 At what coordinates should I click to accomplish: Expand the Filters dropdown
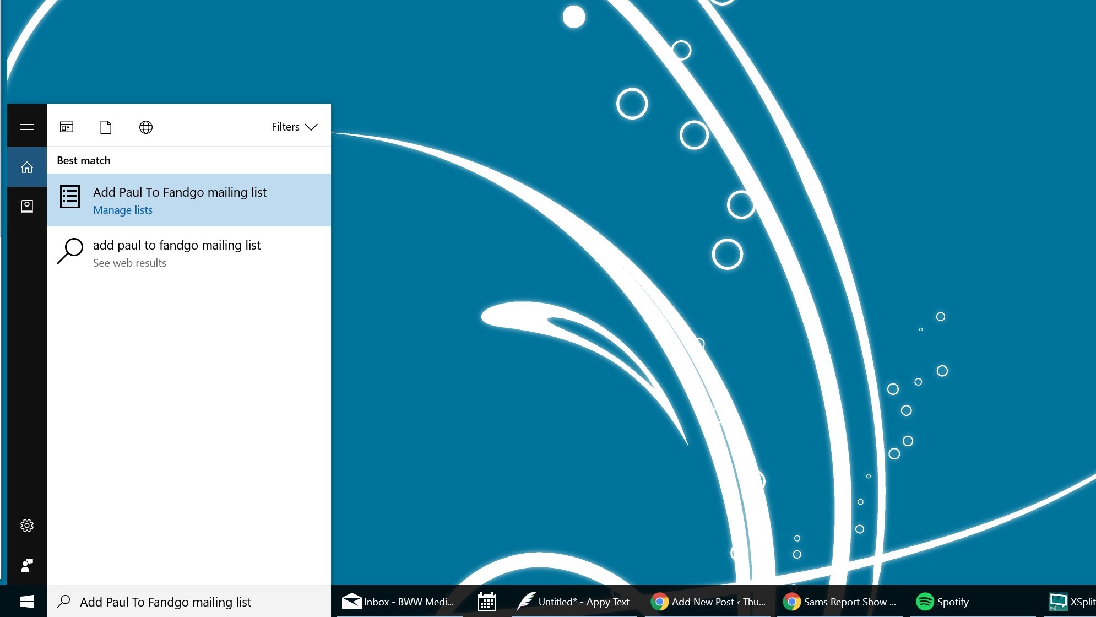[294, 127]
